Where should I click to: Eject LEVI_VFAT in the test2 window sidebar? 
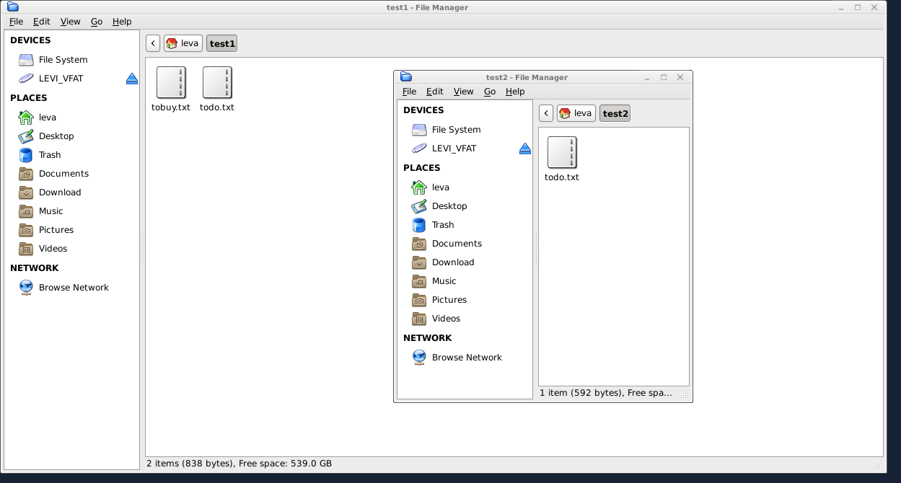point(524,149)
